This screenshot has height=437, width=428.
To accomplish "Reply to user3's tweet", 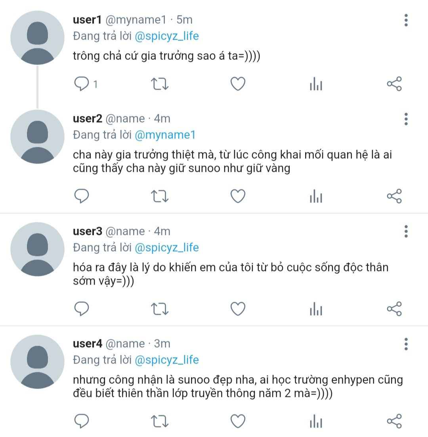I will 82,309.
